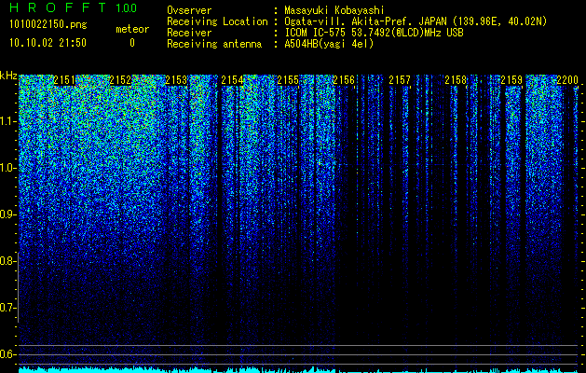Image resolution: width=586 pixels, height=373 pixels.
Task: Click the 1.1 kHz axis label
Action: click(7, 121)
